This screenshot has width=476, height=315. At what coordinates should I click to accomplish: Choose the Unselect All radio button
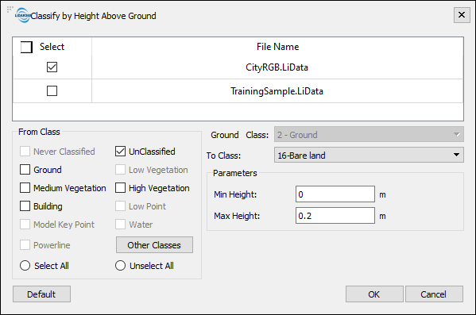tap(120, 266)
